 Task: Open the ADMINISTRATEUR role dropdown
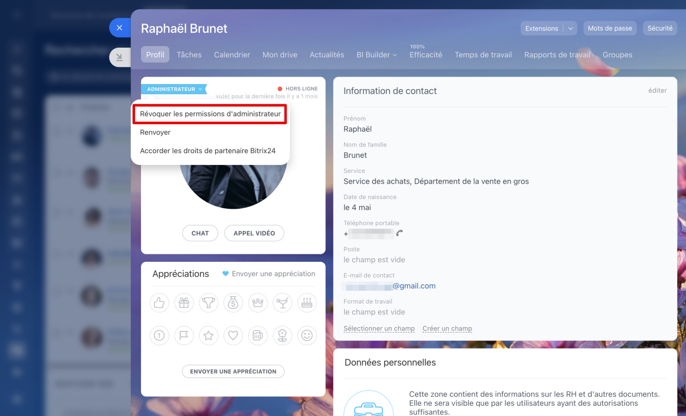tap(174, 89)
